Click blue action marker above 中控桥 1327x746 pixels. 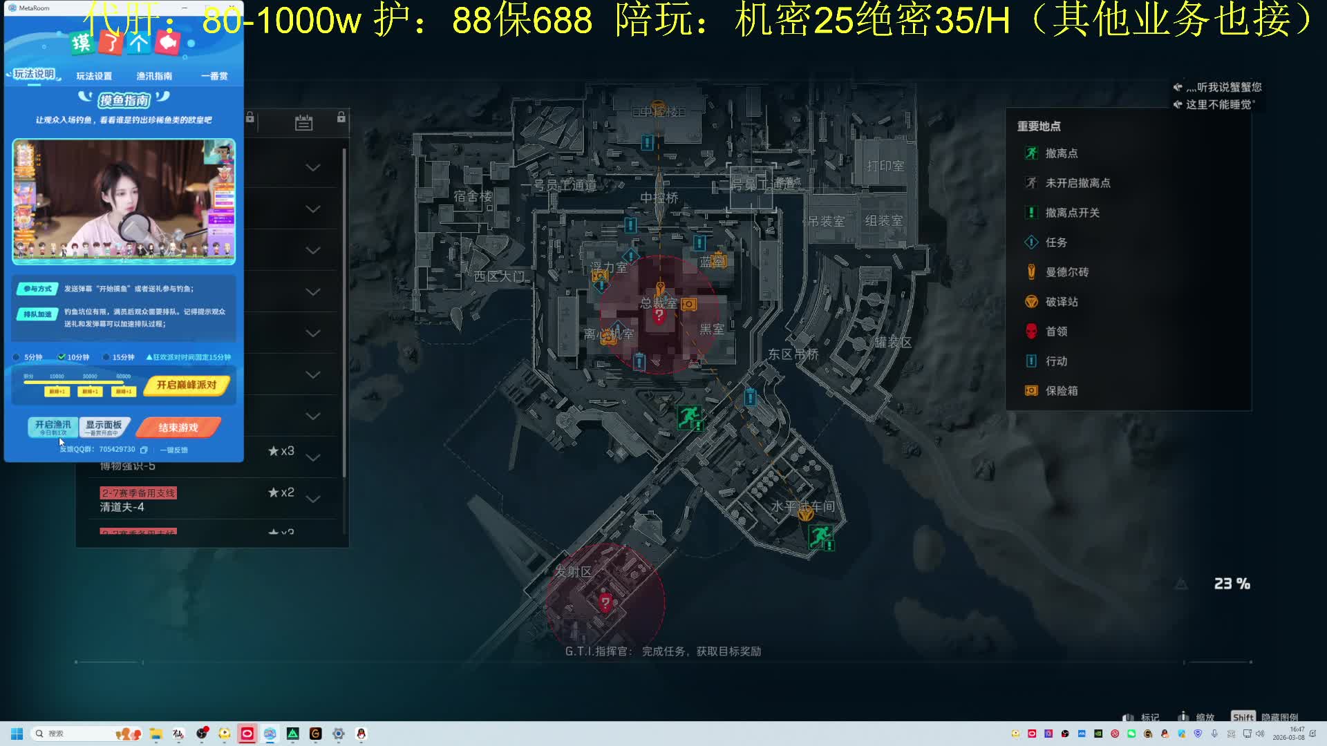tap(647, 142)
